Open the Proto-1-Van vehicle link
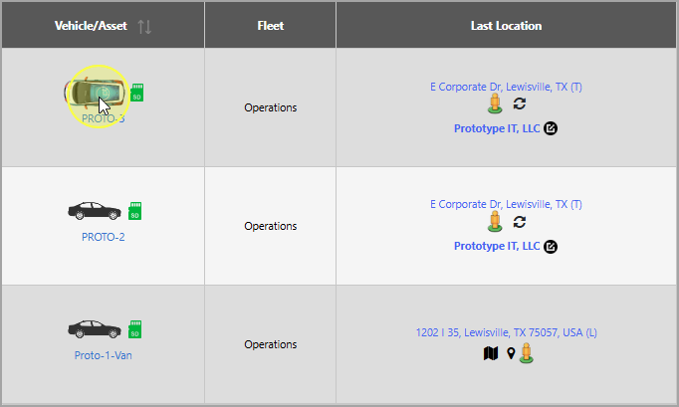679x407 pixels. (103, 355)
